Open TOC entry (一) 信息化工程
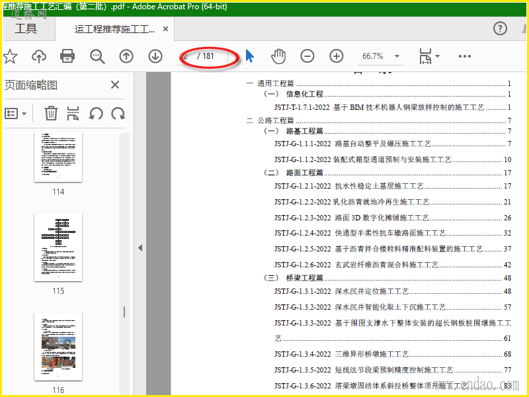 (387, 94)
